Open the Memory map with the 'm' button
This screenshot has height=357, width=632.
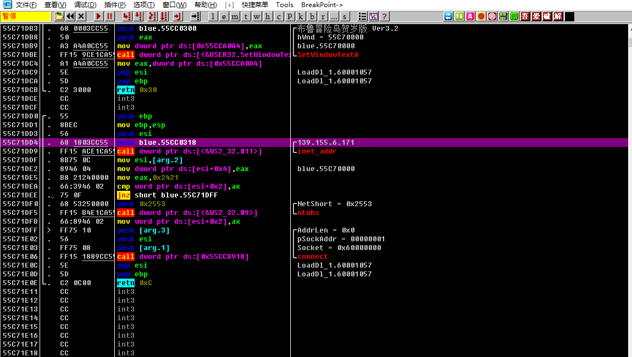[235, 16]
